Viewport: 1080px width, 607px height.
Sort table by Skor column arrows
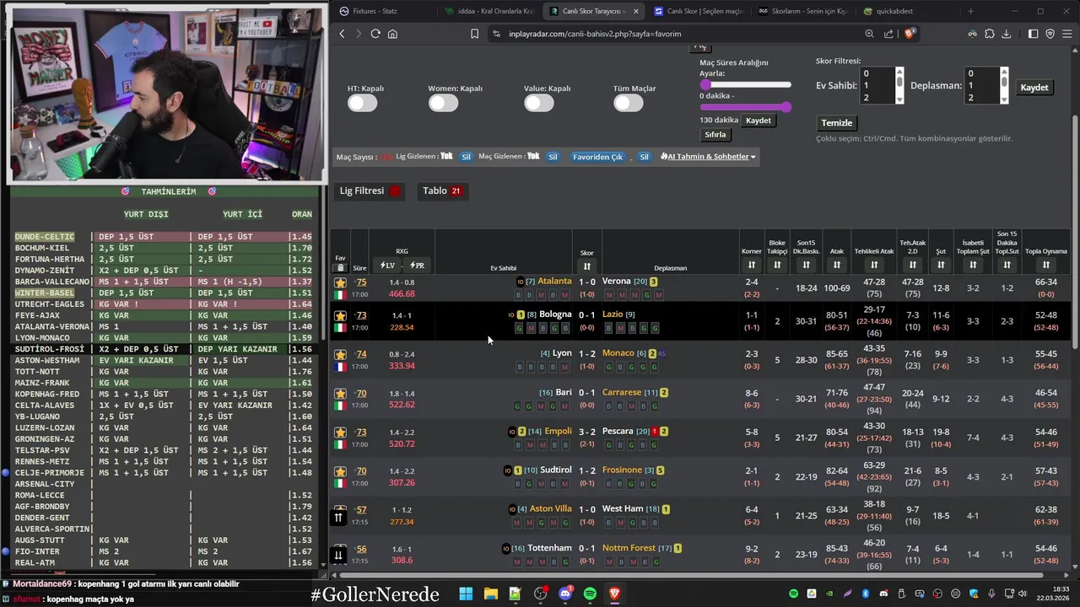coord(587,266)
